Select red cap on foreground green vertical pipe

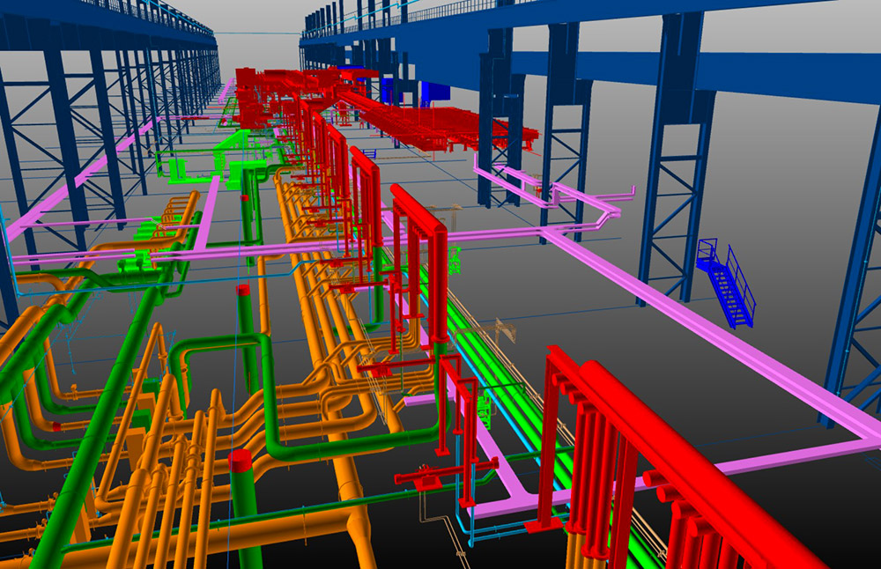pyautogui.click(x=241, y=462)
